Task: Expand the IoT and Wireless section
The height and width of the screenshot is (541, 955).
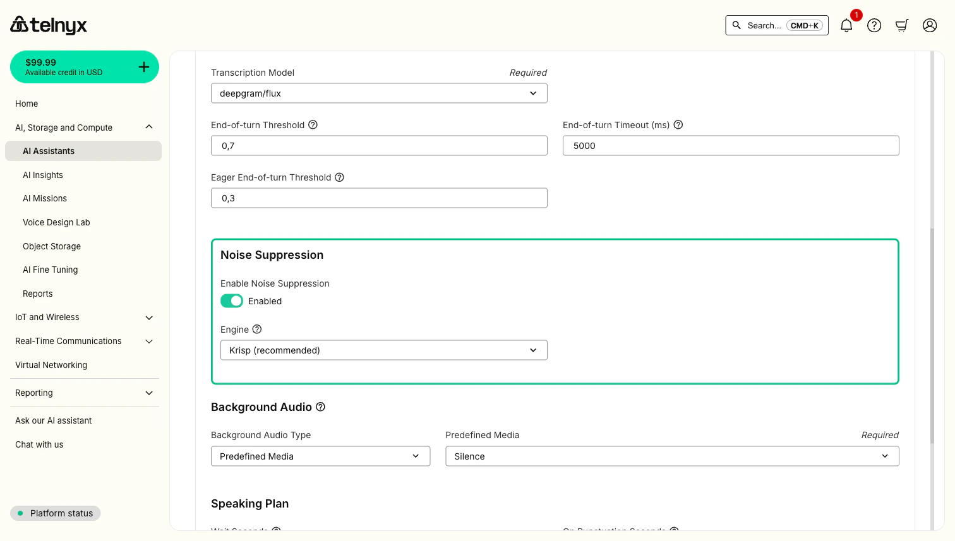Action: (85, 318)
